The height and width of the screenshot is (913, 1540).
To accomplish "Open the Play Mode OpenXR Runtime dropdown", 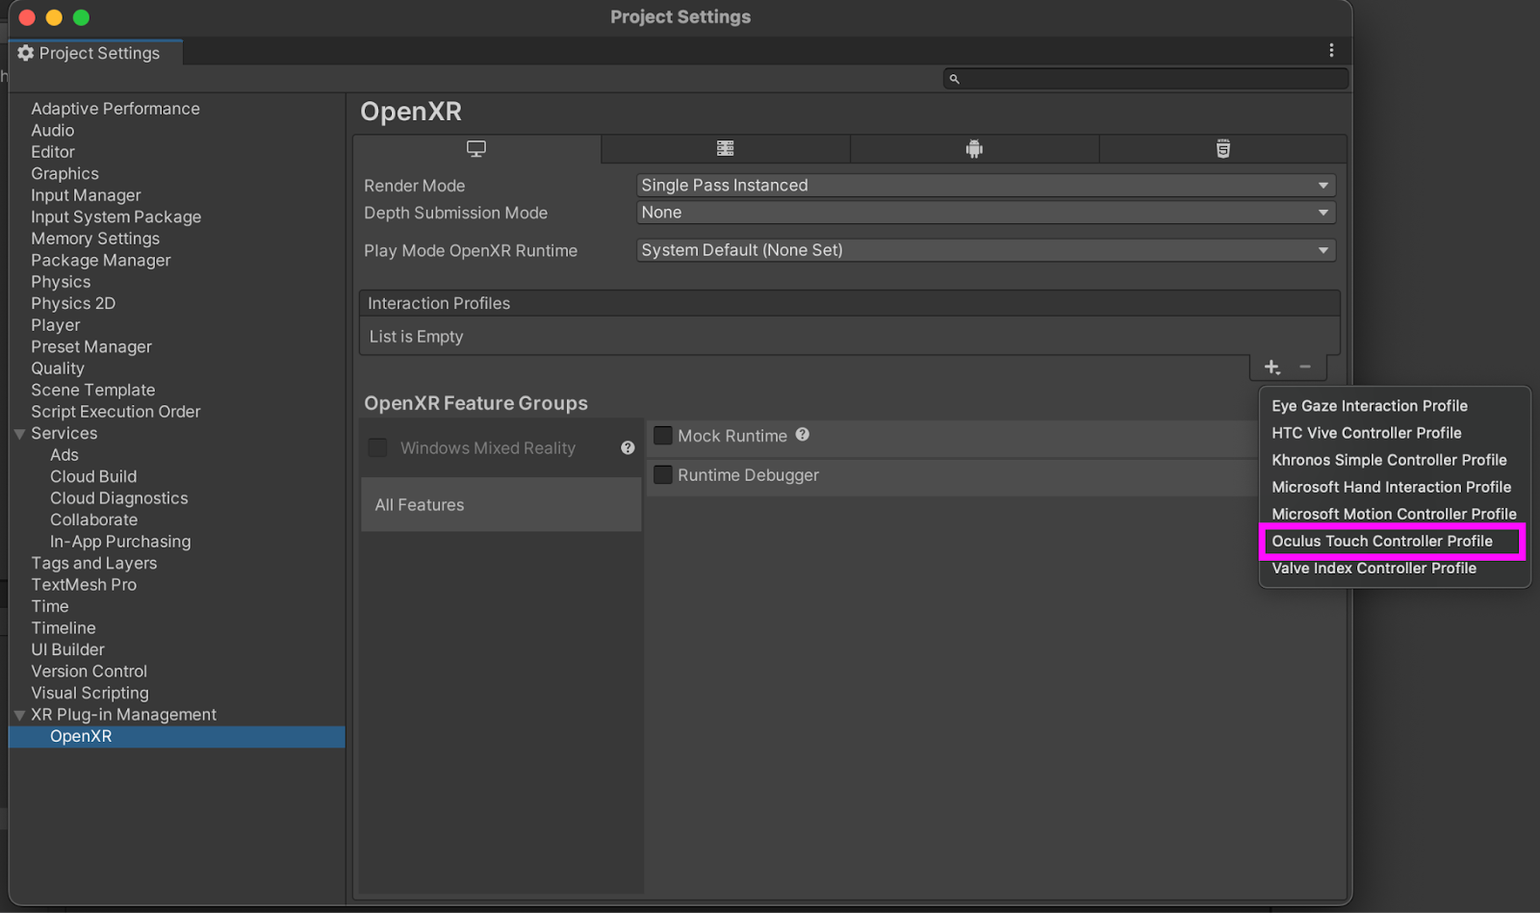I will [986, 250].
